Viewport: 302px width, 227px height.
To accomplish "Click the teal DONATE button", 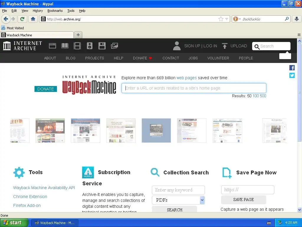I will (x=46, y=89).
